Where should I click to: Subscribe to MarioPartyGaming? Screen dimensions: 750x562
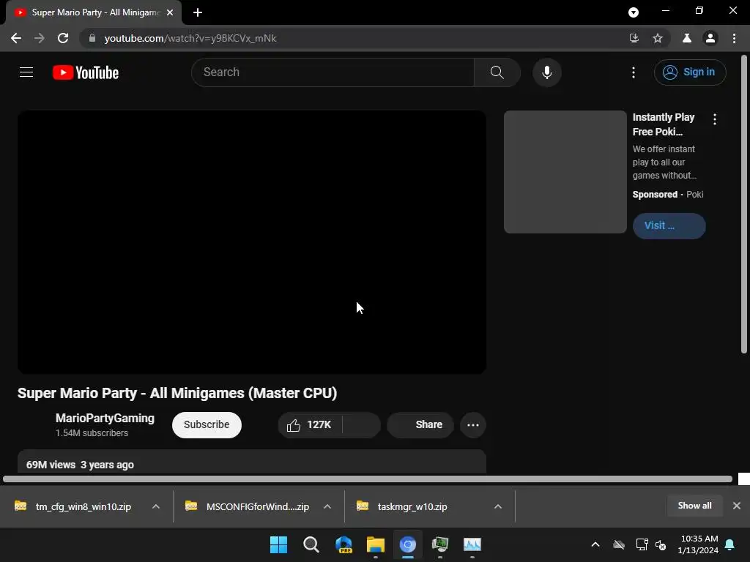pos(207,425)
